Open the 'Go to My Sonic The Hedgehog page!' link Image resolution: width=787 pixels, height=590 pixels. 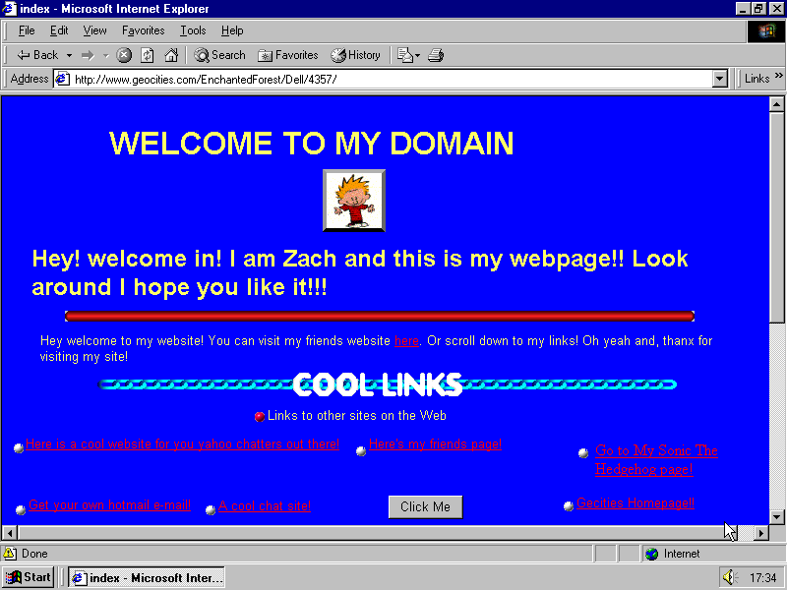click(x=656, y=451)
